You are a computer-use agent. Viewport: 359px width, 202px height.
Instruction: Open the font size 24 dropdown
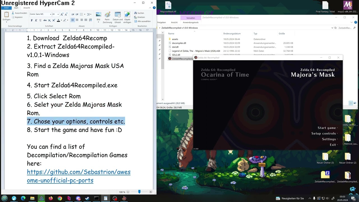coord(58,14)
